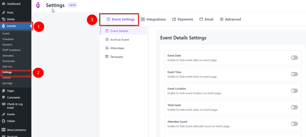Image resolution: width=306 pixels, height=137 pixels.
Task: Open Speakers in the Eventin submenu
Action: (x=7, y=45)
